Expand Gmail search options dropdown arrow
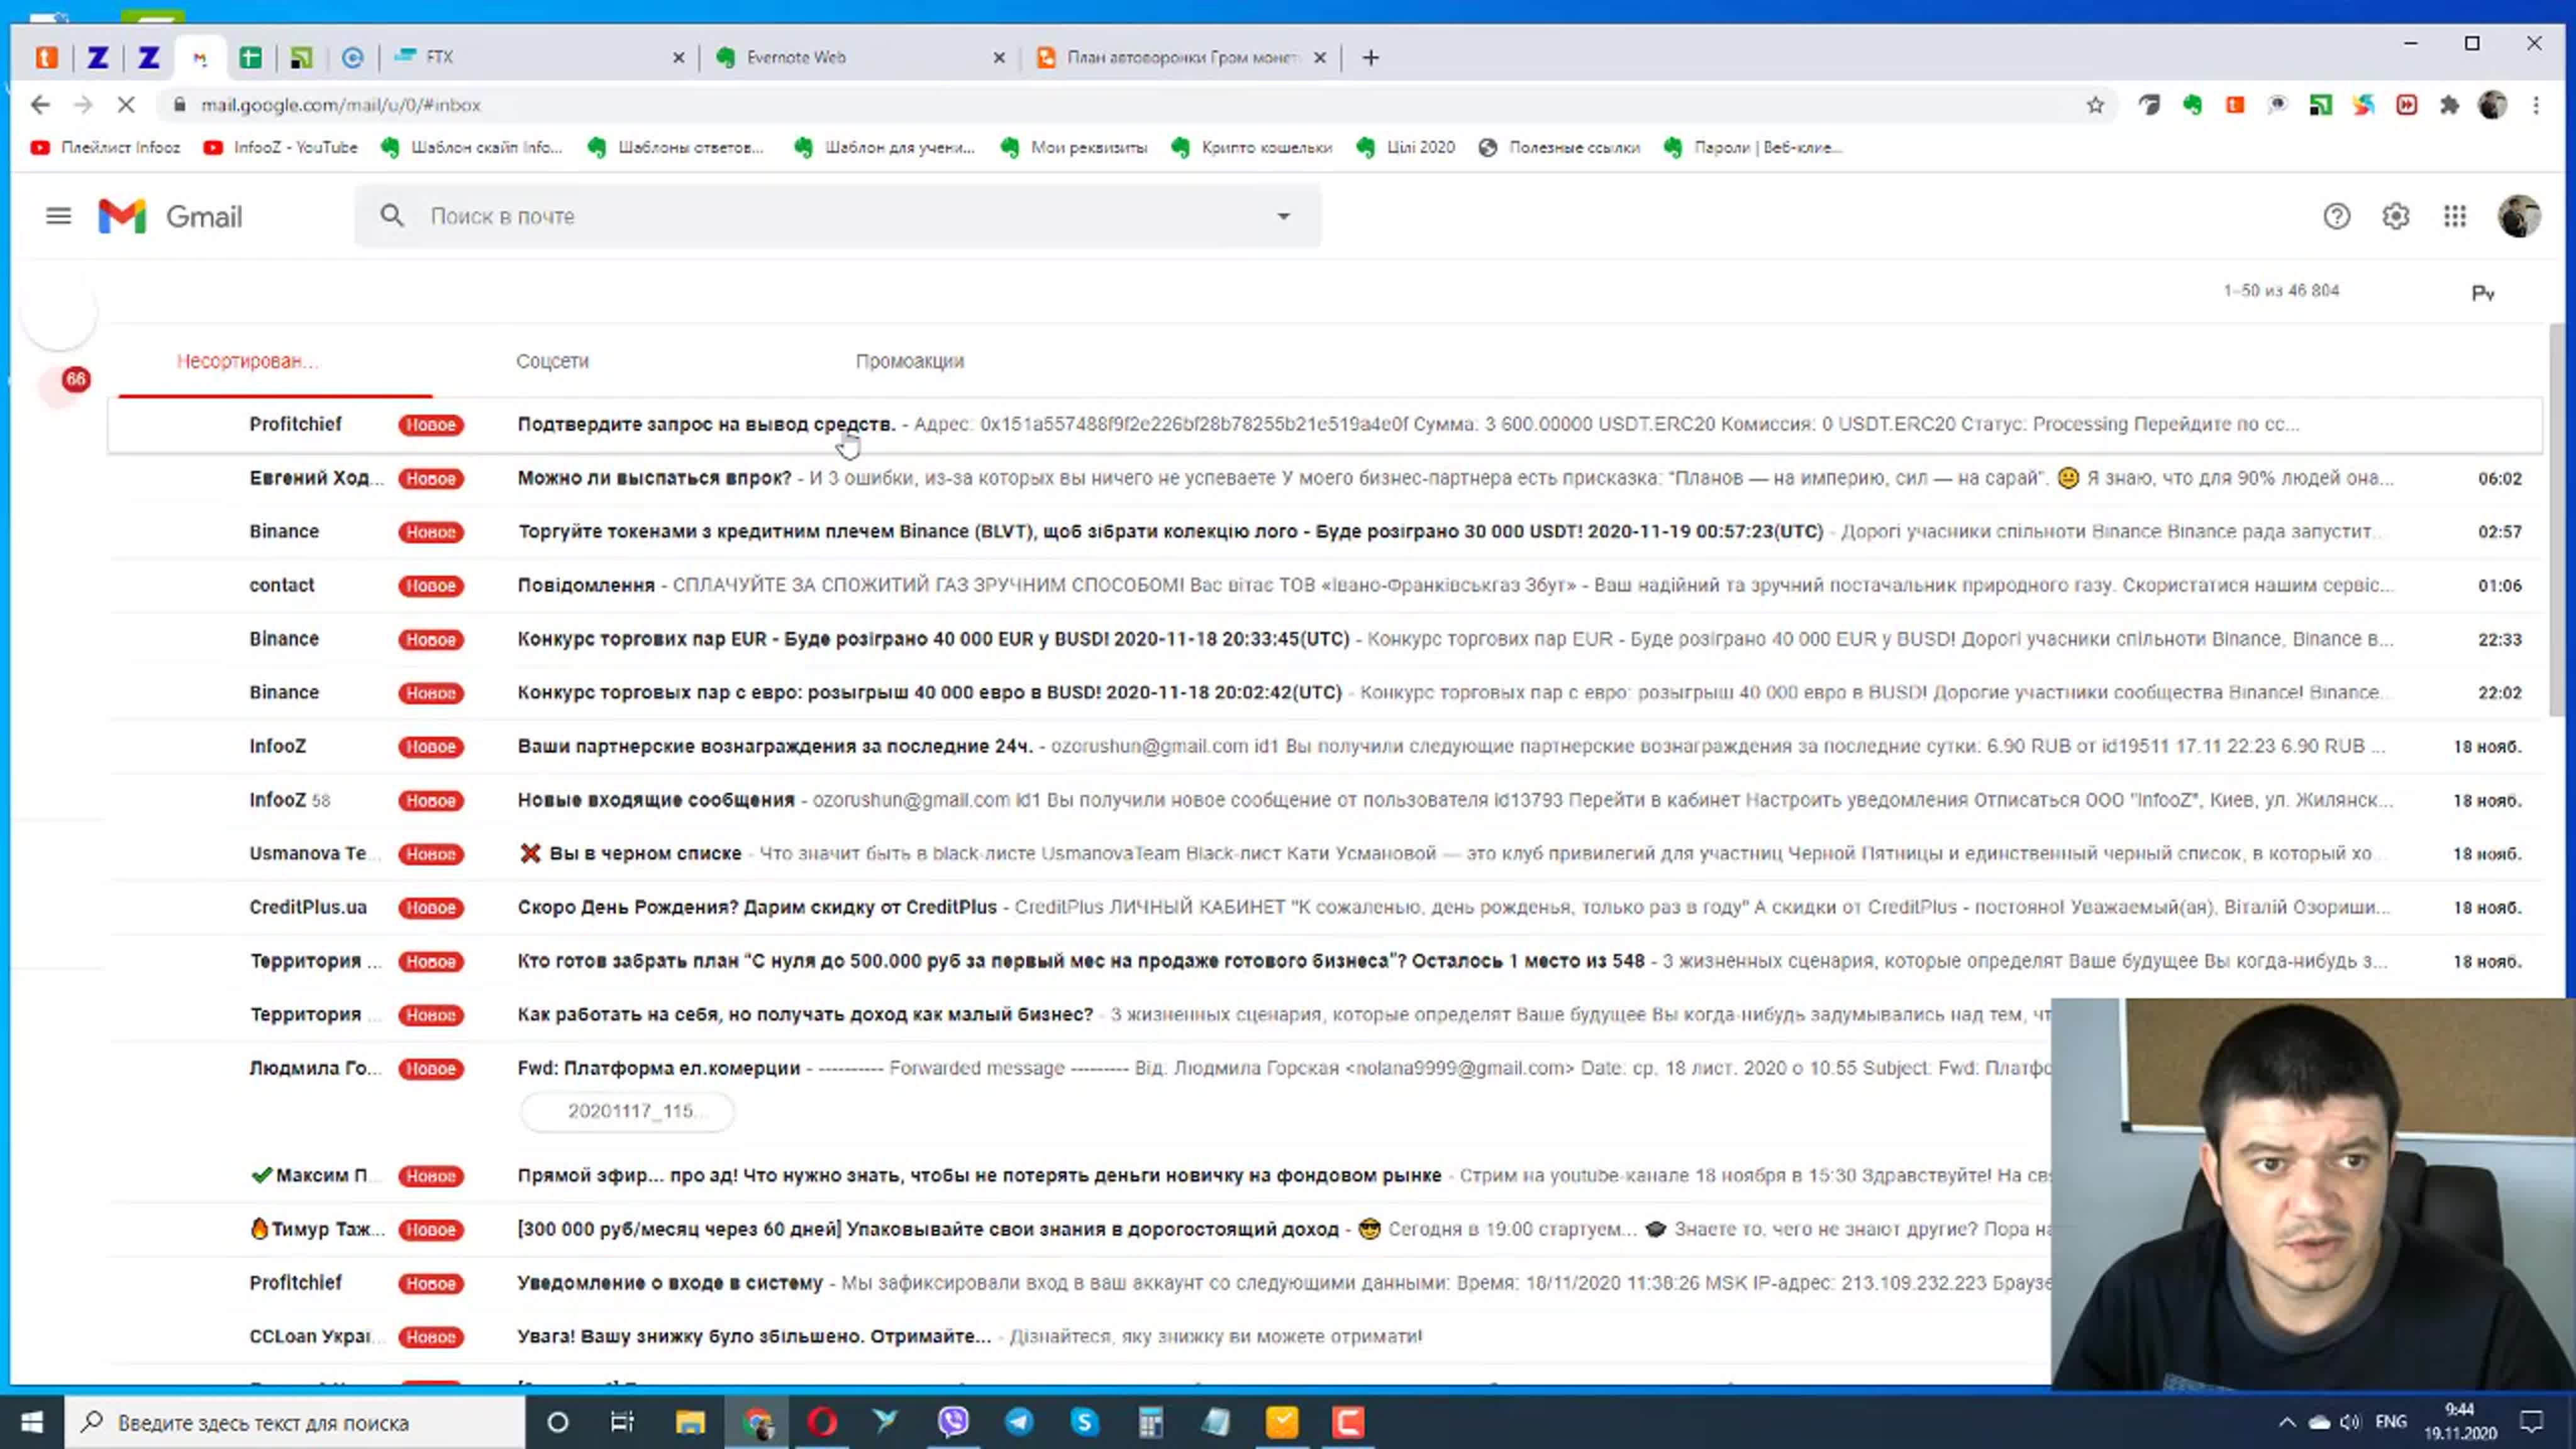The height and width of the screenshot is (1449, 2576). [x=1284, y=216]
